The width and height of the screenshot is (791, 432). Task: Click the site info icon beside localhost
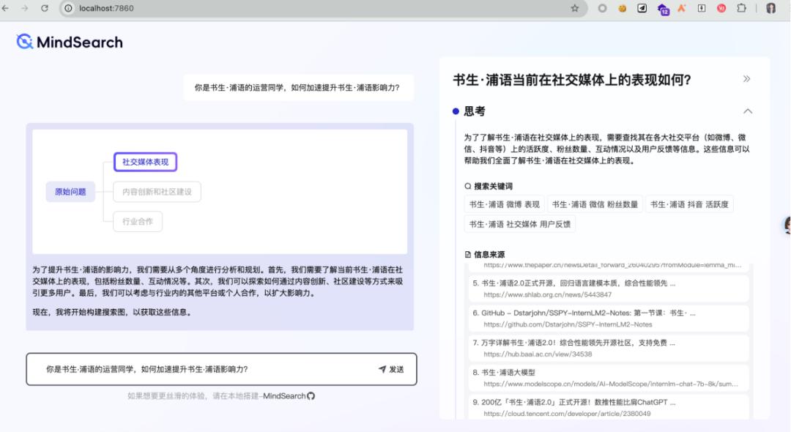point(68,8)
